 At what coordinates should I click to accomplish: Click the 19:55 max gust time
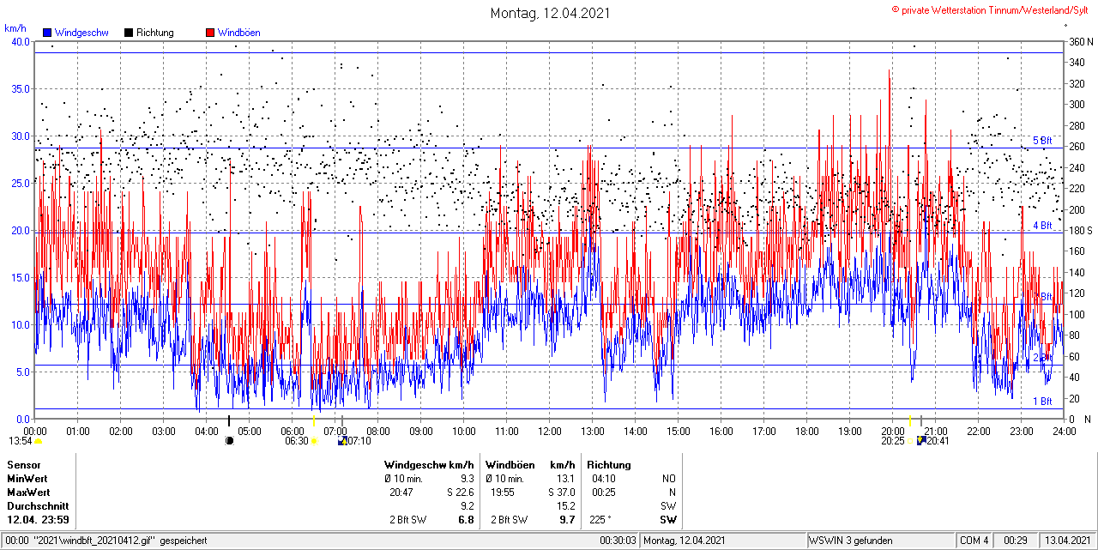tap(503, 493)
